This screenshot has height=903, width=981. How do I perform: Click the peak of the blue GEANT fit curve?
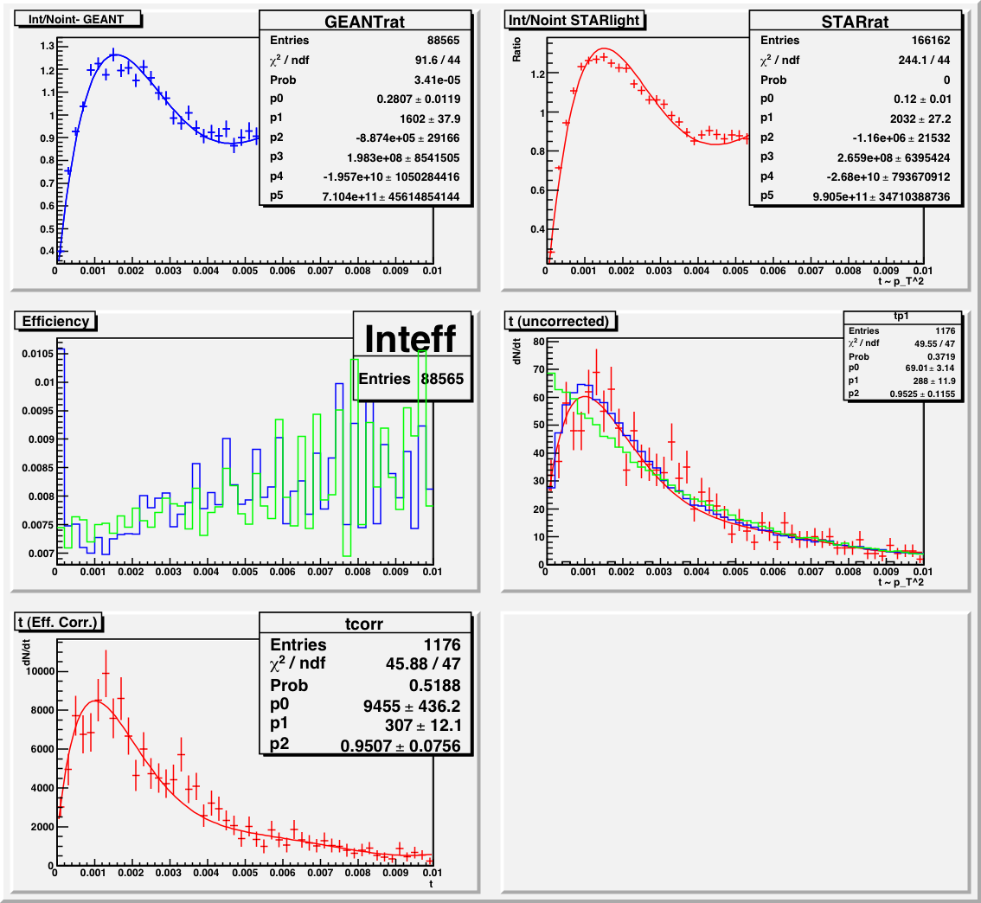point(113,54)
